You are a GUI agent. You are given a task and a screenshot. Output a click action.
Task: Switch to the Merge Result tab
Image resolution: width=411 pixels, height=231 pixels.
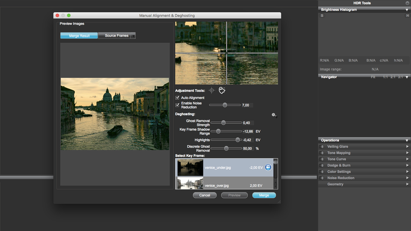point(79,36)
